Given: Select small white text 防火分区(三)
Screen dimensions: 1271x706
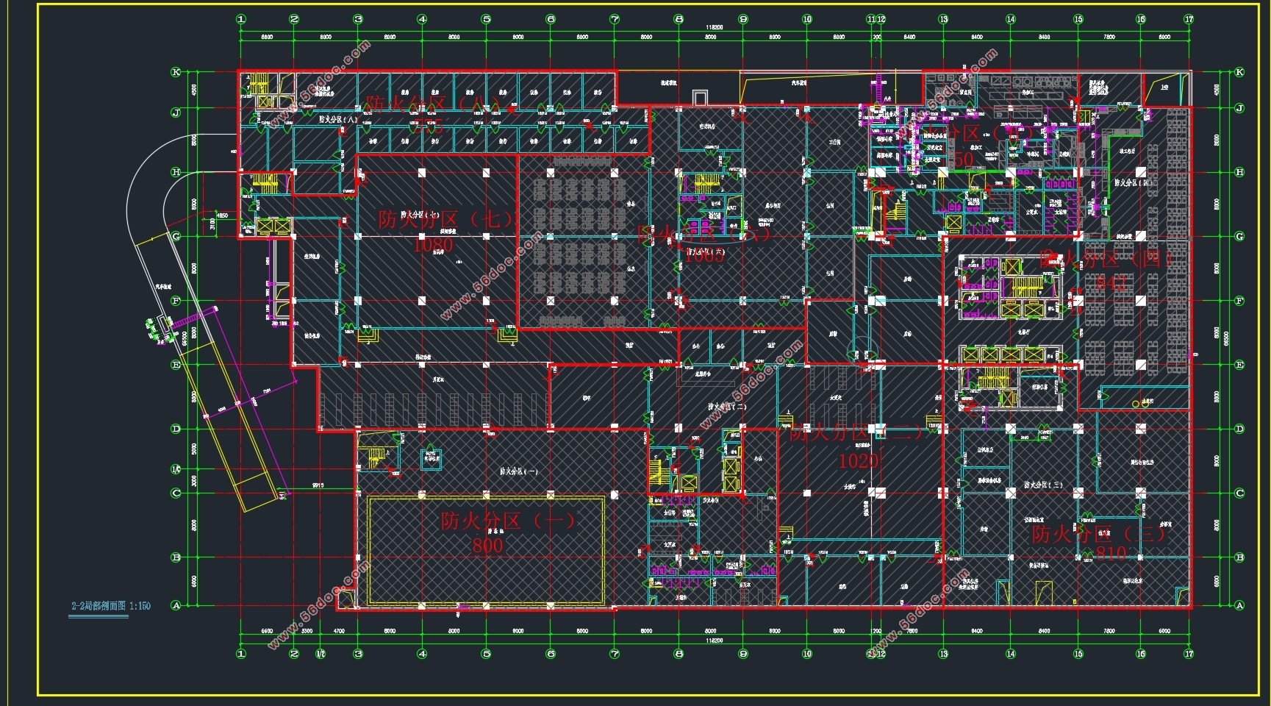Looking at the screenshot, I should [1043, 485].
